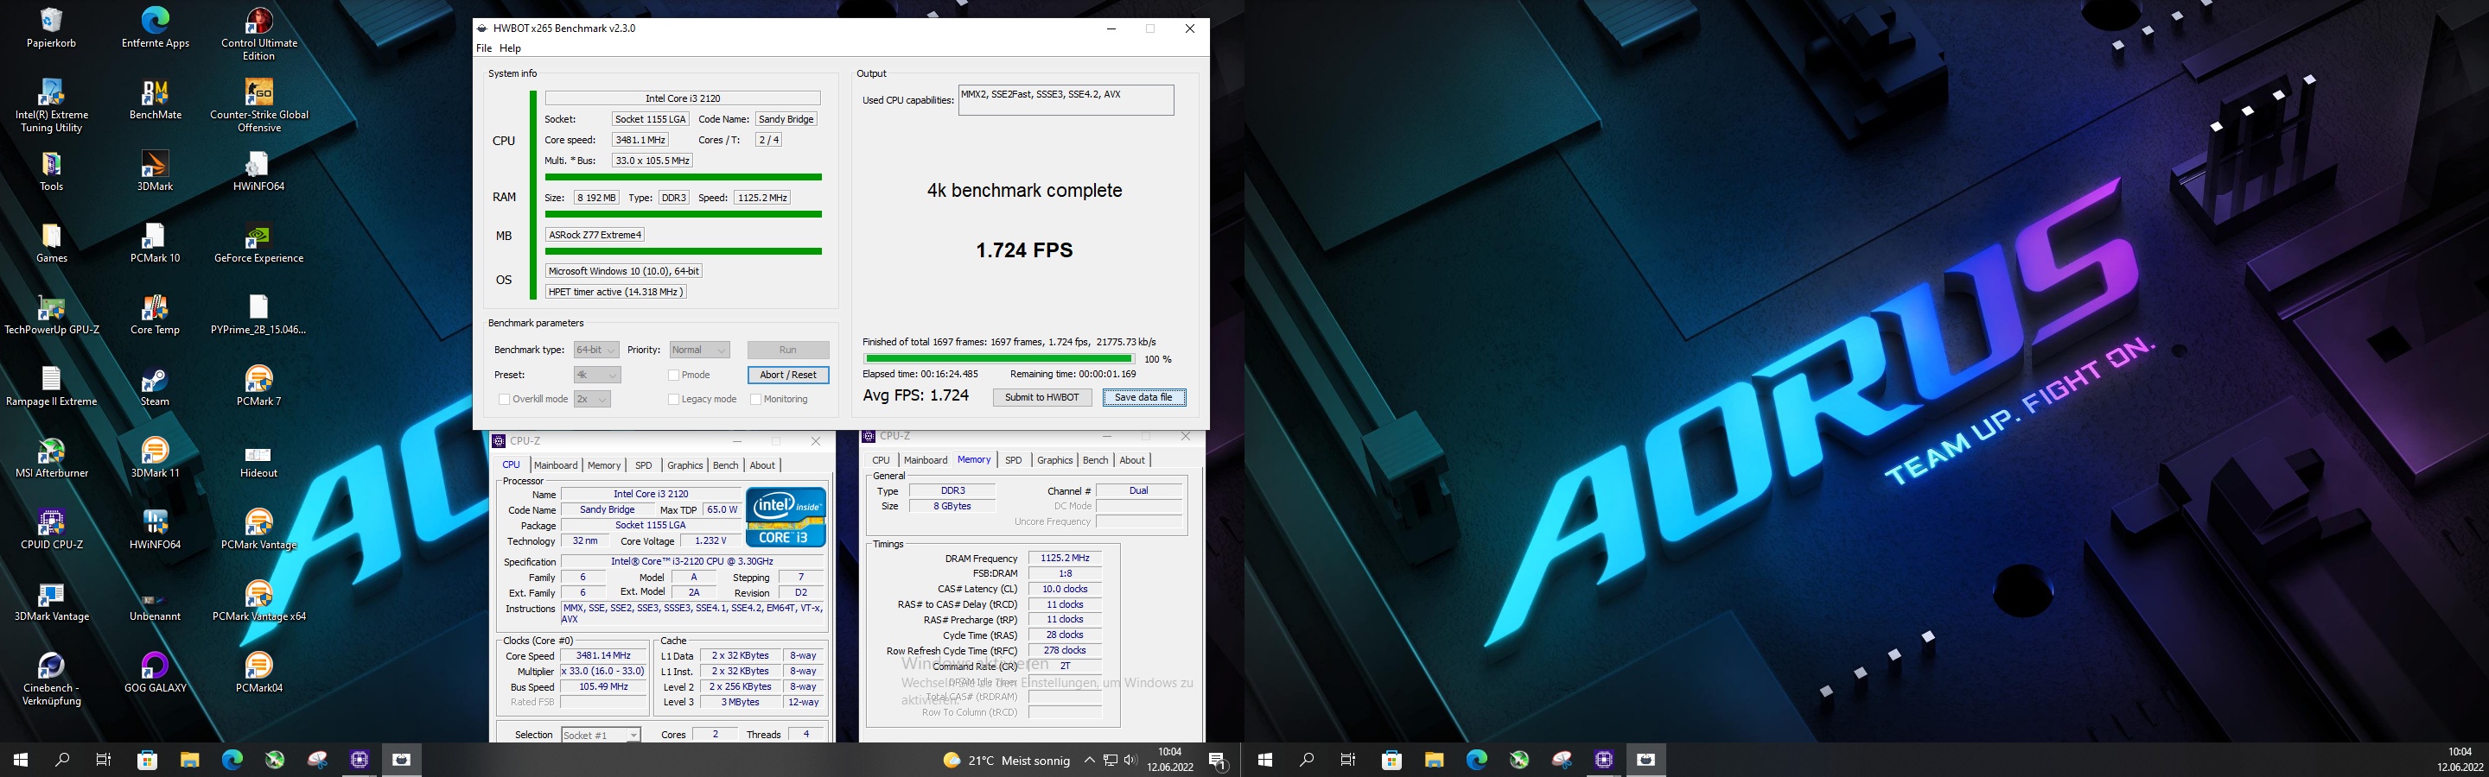Open 3DMark Vantage desktop shortcut
Viewport: 2489px width, 777px height.
(x=51, y=602)
